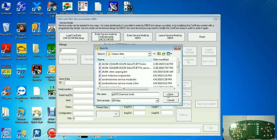Click Leave Service Mode by OBDII

[x=170, y=37]
